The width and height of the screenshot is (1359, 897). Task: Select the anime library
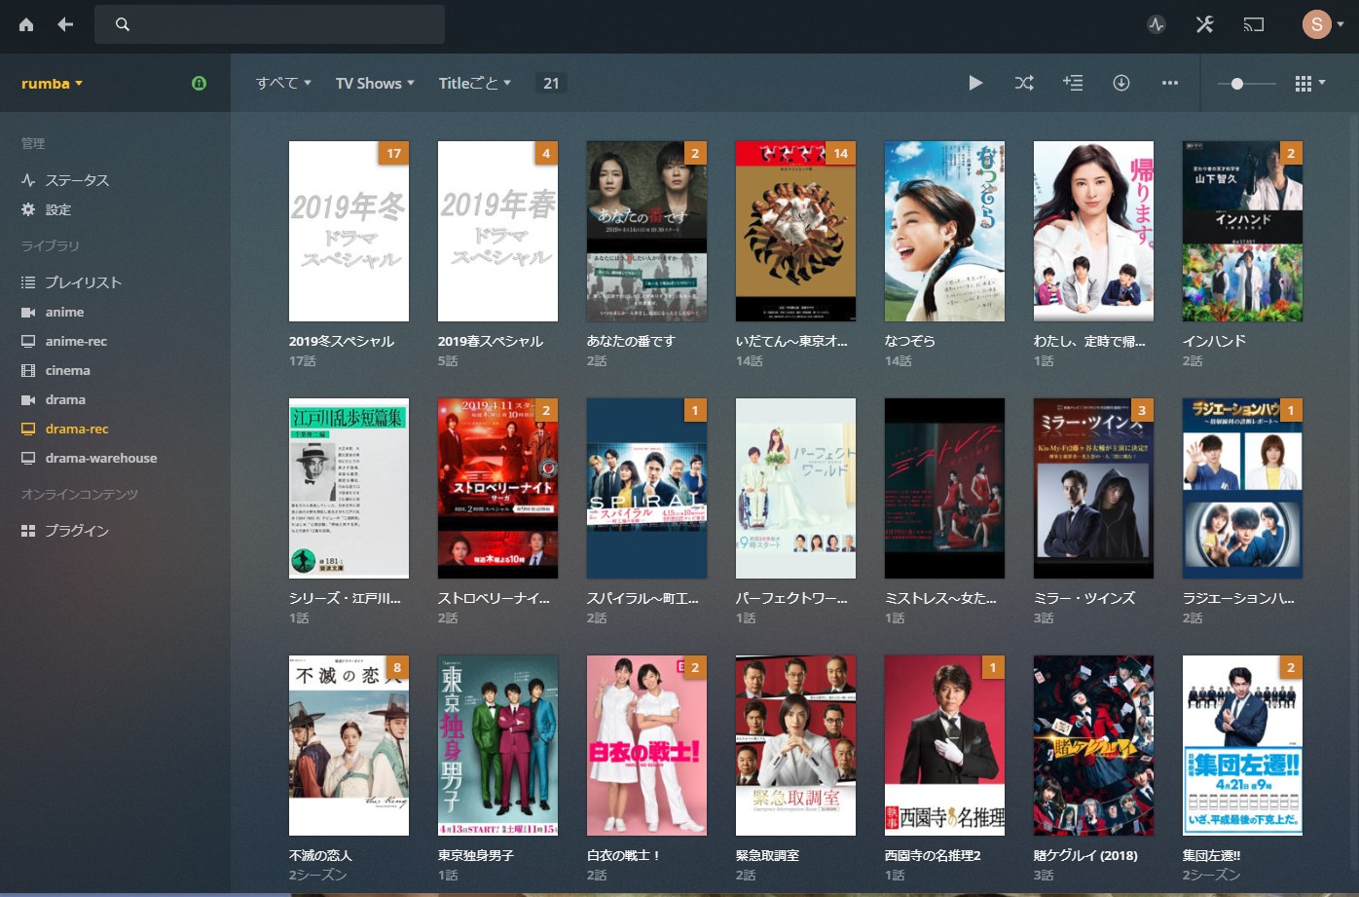click(64, 312)
